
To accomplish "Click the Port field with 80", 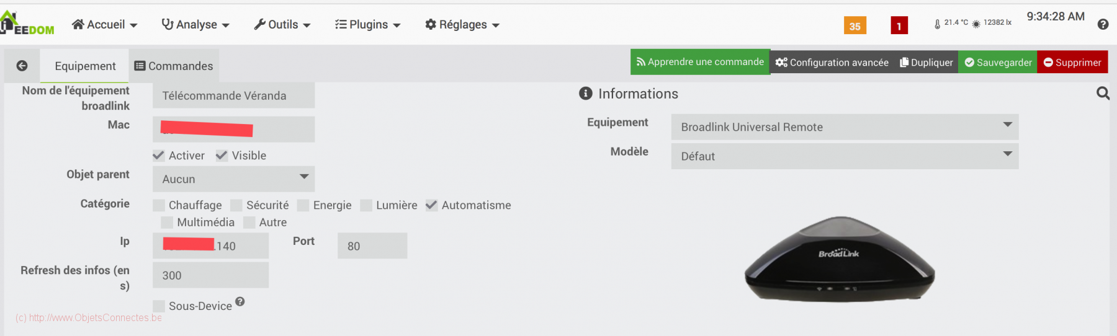I will (x=372, y=245).
